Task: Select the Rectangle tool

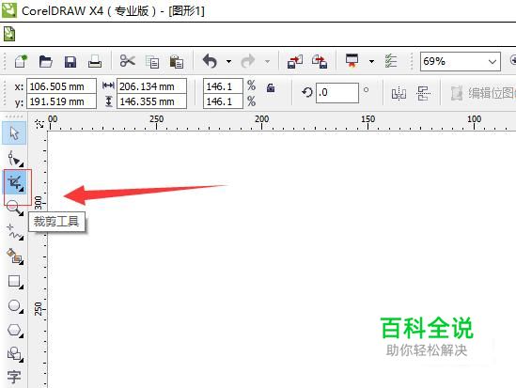Action: tap(15, 282)
